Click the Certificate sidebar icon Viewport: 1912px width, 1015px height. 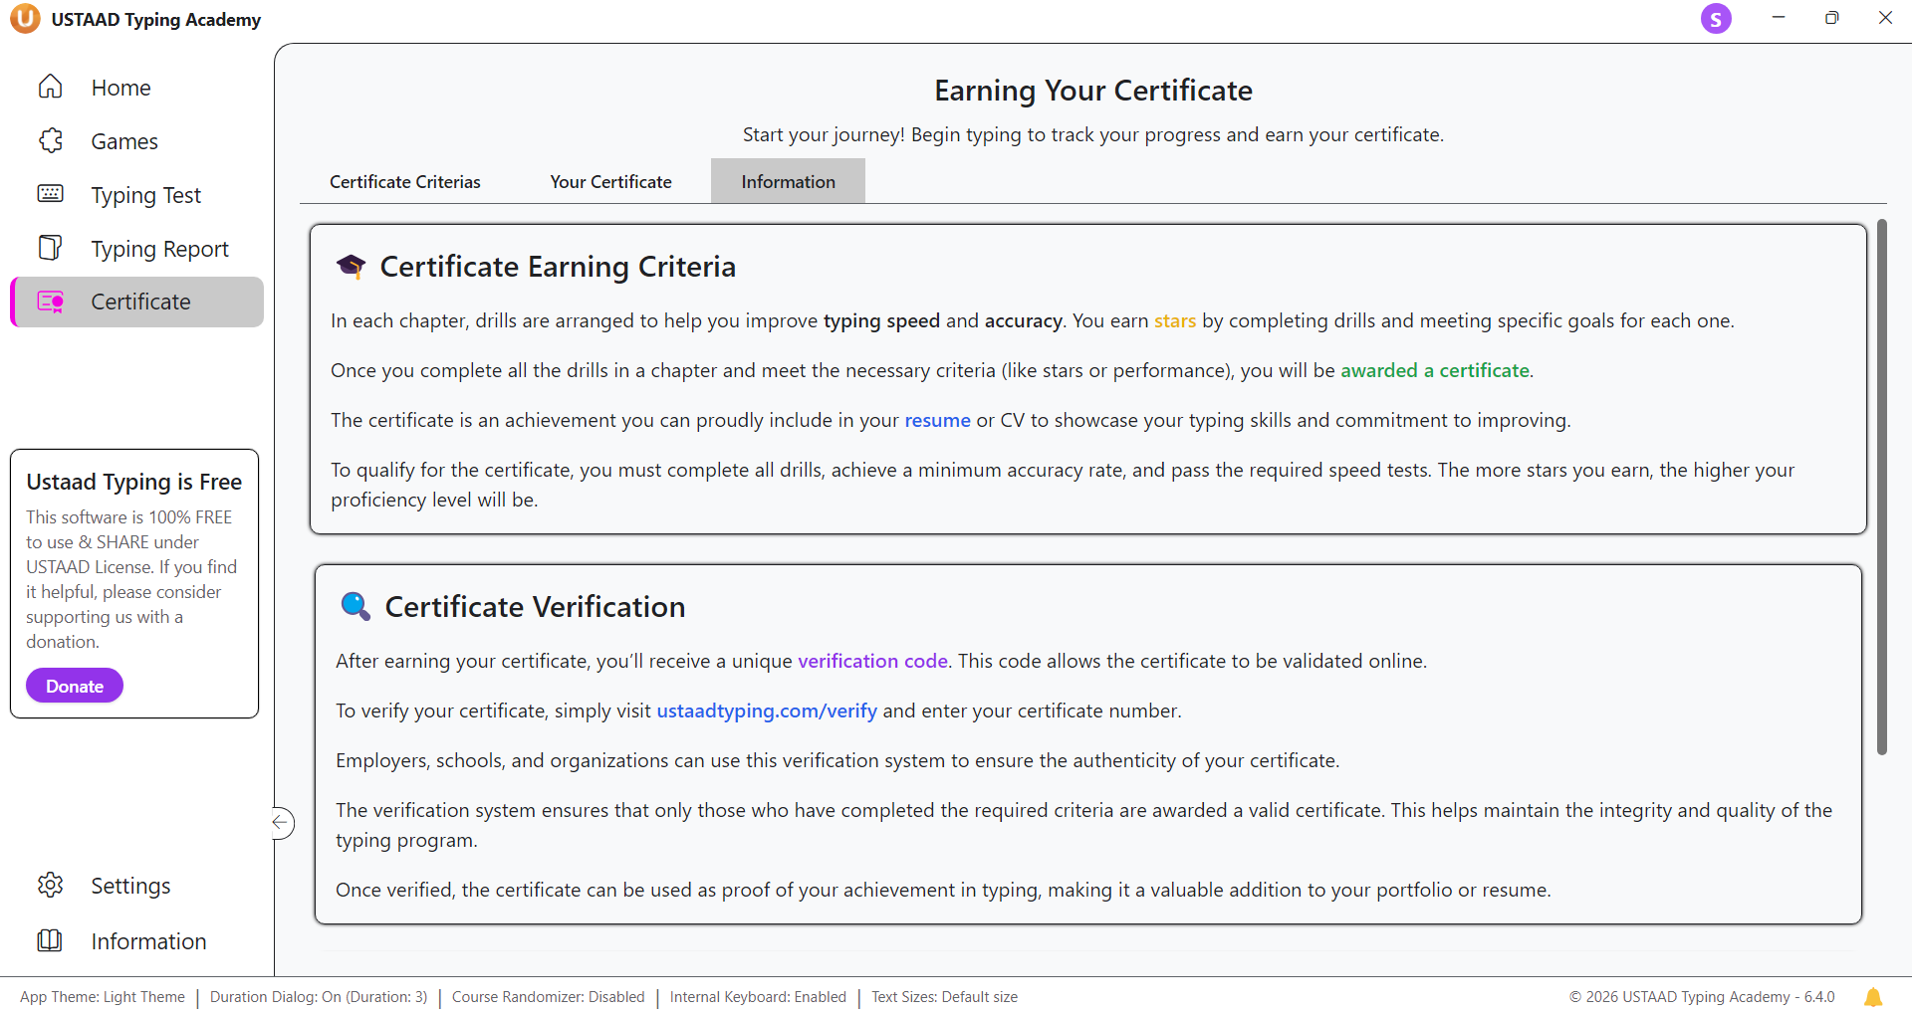pyautogui.click(x=50, y=302)
